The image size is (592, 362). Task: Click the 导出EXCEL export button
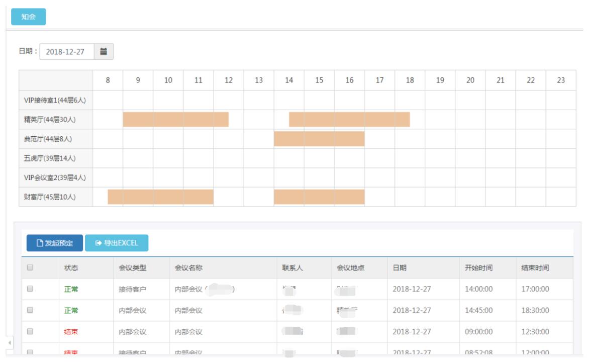pos(117,243)
